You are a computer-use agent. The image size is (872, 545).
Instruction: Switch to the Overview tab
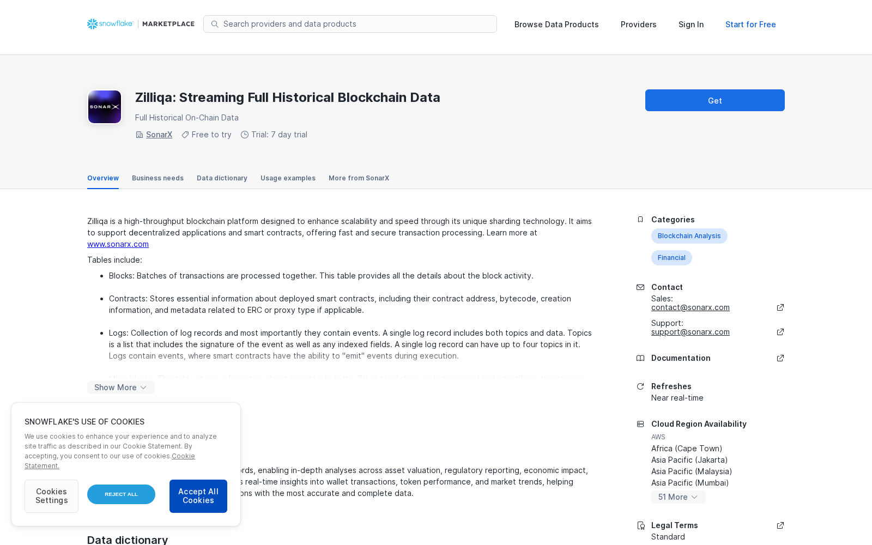103,178
